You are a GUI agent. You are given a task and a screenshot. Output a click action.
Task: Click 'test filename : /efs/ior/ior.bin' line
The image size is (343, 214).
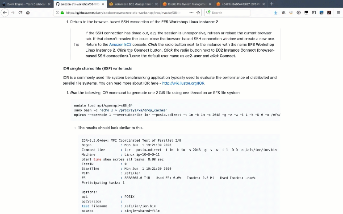(x=118, y=206)
